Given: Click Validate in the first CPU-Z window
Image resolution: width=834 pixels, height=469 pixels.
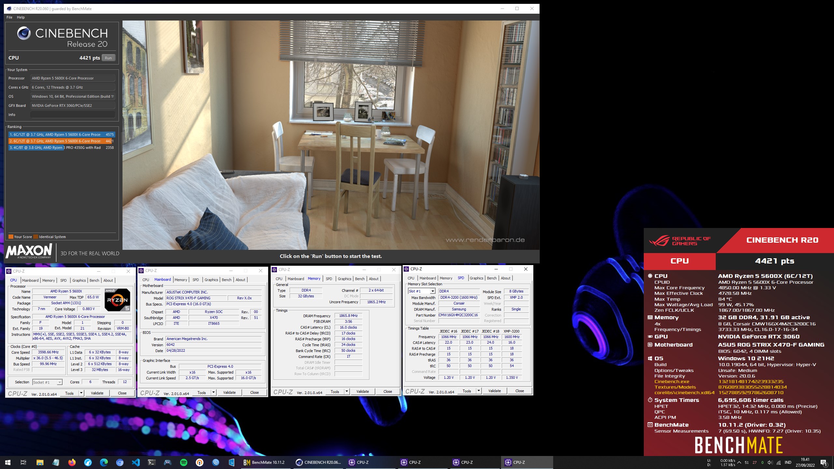Looking at the screenshot, I should (x=97, y=393).
